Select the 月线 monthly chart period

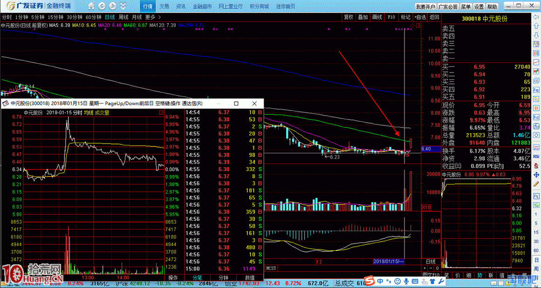137,17
